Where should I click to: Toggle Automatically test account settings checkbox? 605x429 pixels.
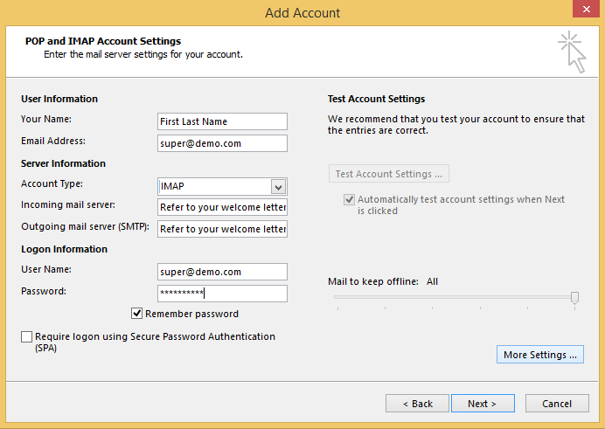pos(350,200)
